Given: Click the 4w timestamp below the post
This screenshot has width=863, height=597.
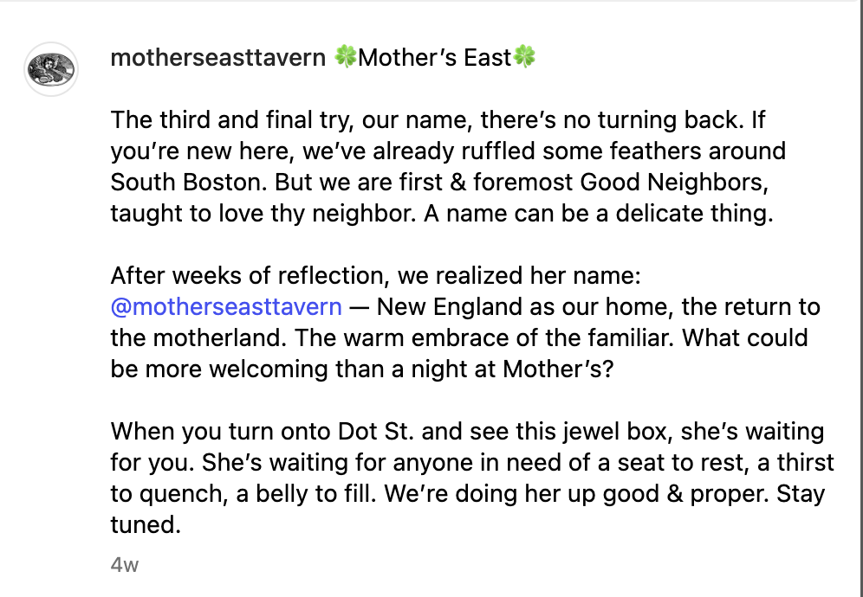Looking at the screenshot, I should coord(124,565).
